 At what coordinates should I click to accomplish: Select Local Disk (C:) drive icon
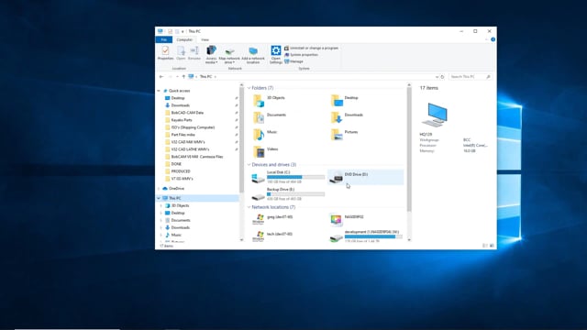(258, 178)
